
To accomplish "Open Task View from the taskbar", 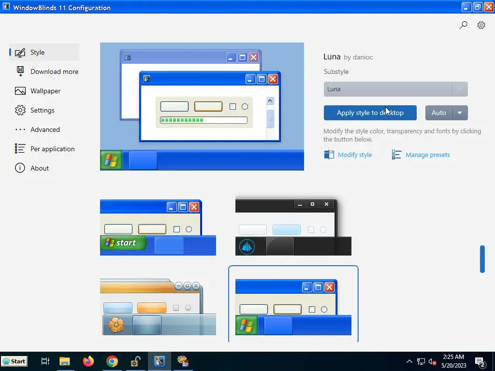I will coord(45,361).
